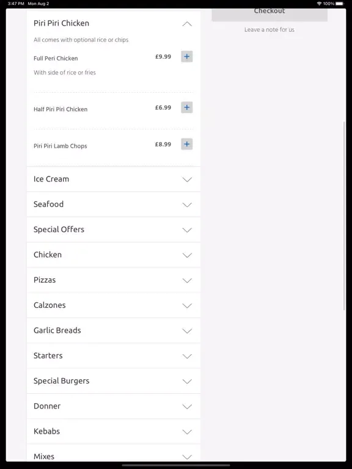This screenshot has height=469, width=352.
Task: Add Full Peri Chicken with plus icon
Action: click(187, 57)
